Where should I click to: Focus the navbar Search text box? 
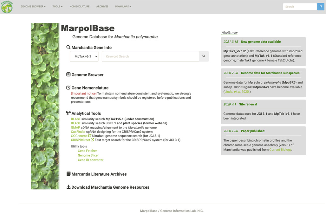pos(300,7)
